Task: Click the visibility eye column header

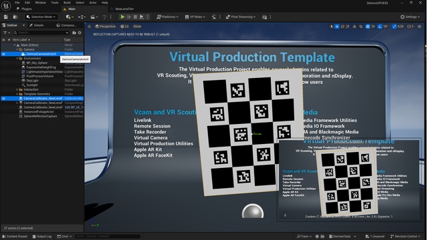Action: [3, 40]
